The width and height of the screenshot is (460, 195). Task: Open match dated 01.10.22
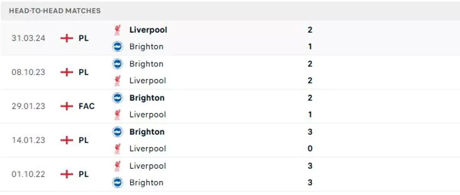coord(28,174)
